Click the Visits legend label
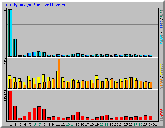The height and width of the screenshot is (128, 165). pyautogui.click(x=161, y=69)
